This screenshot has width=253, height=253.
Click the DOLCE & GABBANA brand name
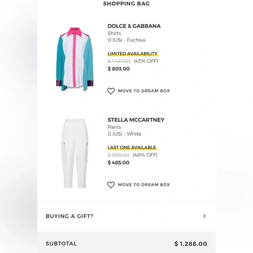(x=134, y=26)
